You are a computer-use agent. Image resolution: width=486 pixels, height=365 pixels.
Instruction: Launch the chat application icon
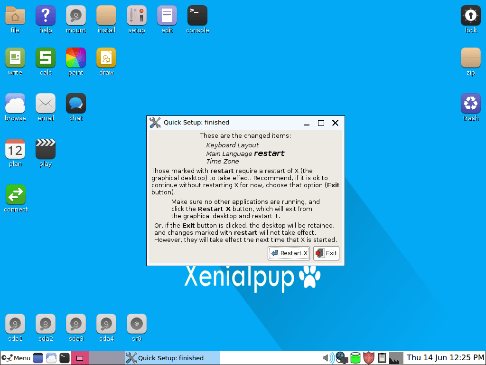pos(75,103)
